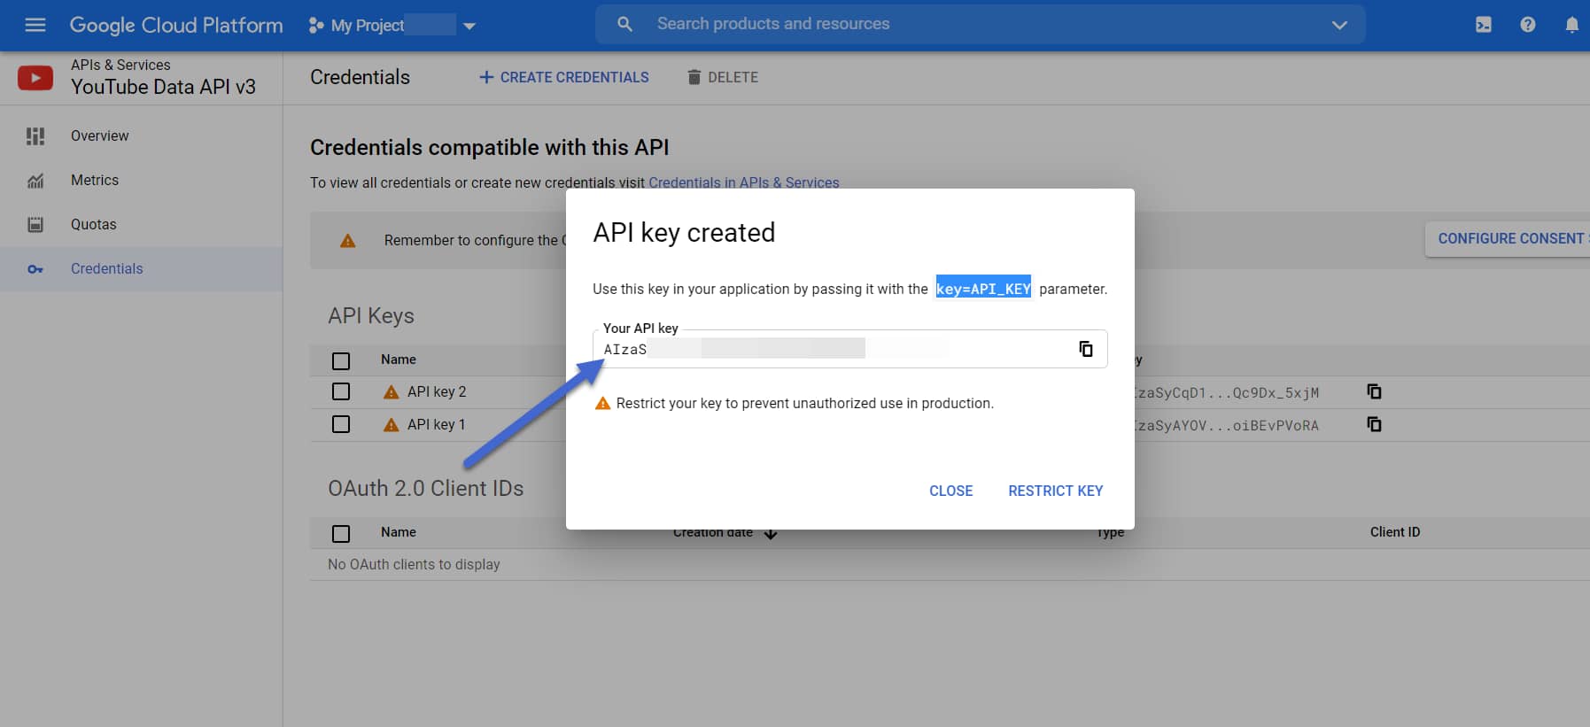1590x727 pixels.
Task: Sort by Creation date arrow
Action: pyautogui.click(x=771, y=533)
